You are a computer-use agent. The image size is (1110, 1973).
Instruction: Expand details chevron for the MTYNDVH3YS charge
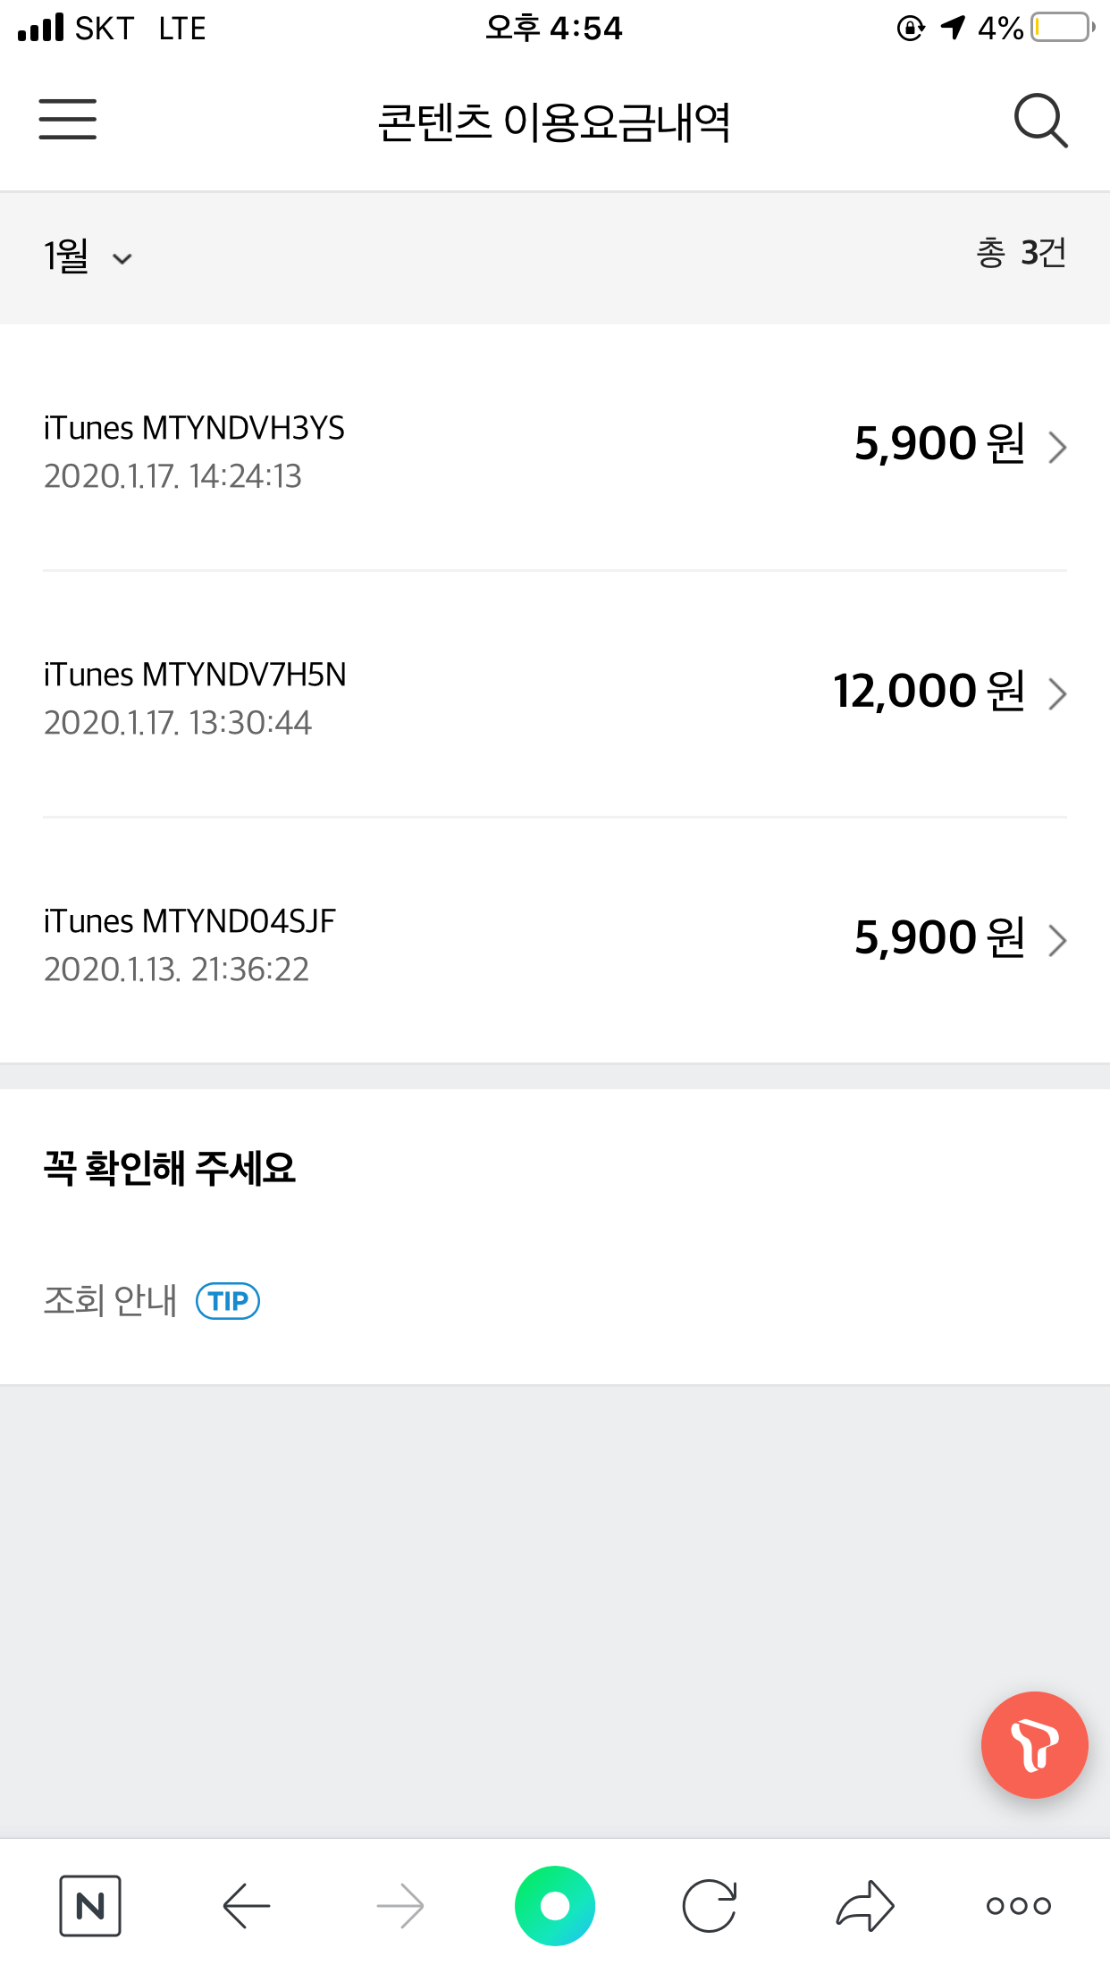[1057, 447]
